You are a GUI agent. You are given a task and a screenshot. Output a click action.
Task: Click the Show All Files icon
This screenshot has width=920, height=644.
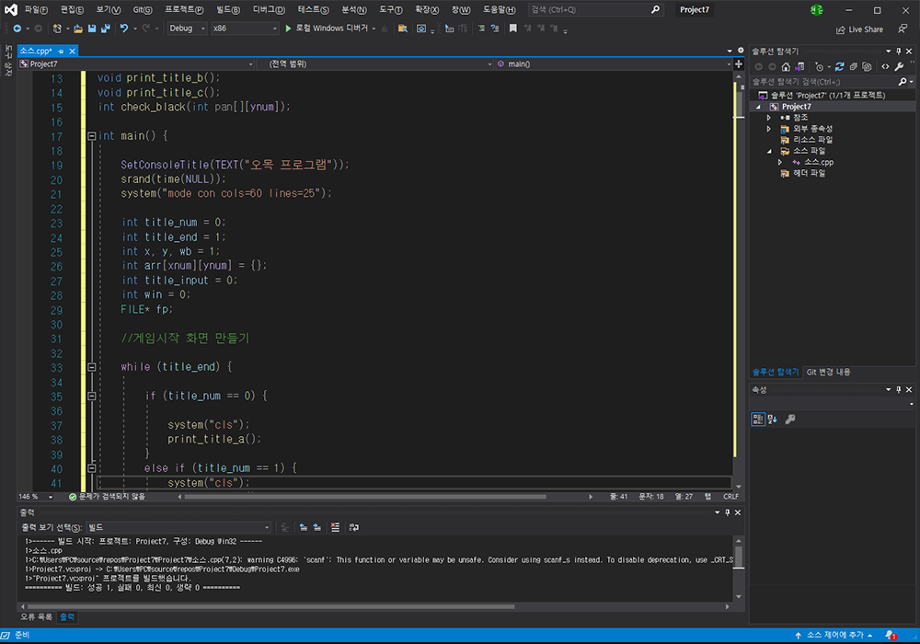pos(867,67)
